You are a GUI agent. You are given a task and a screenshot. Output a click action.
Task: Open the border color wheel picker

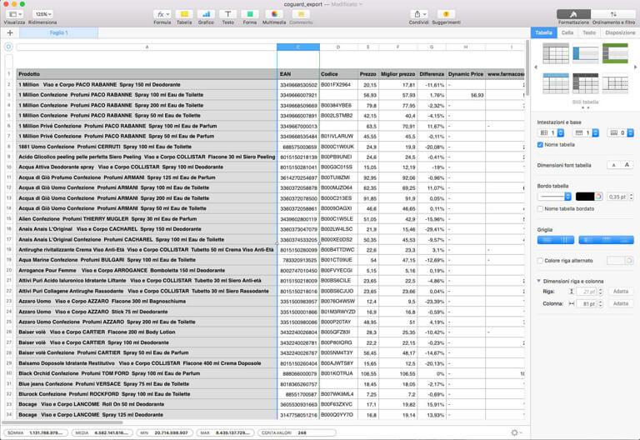598,197
